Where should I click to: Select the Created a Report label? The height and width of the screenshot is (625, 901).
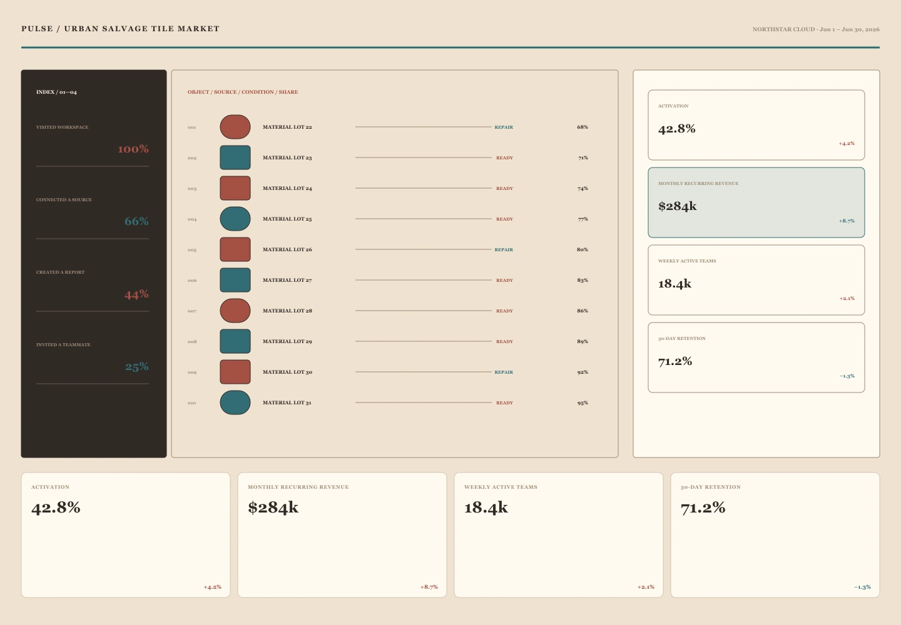point(60,272)
